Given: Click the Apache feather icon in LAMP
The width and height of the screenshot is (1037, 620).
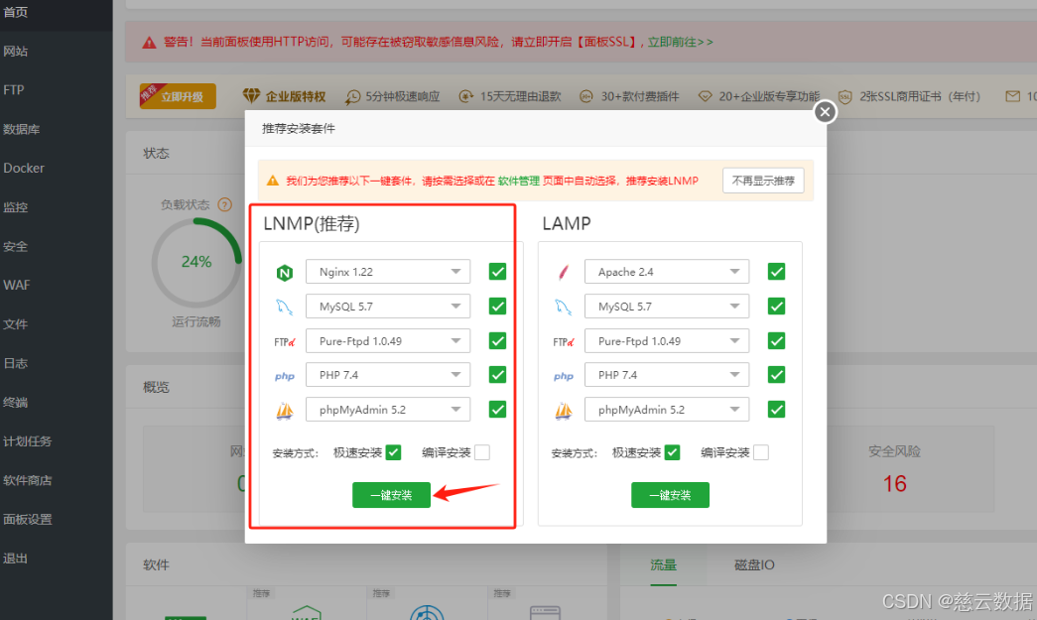Looking at the screenshot, I should tap(564, 272).
